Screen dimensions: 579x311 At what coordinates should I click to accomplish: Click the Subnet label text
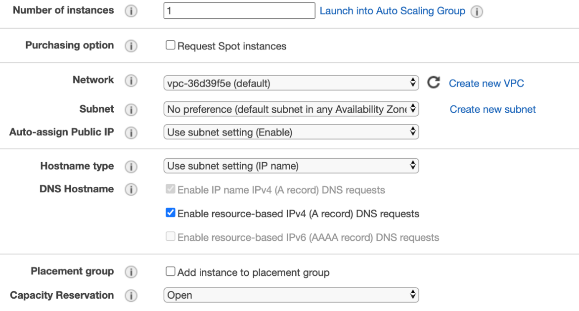coord(97,109)
